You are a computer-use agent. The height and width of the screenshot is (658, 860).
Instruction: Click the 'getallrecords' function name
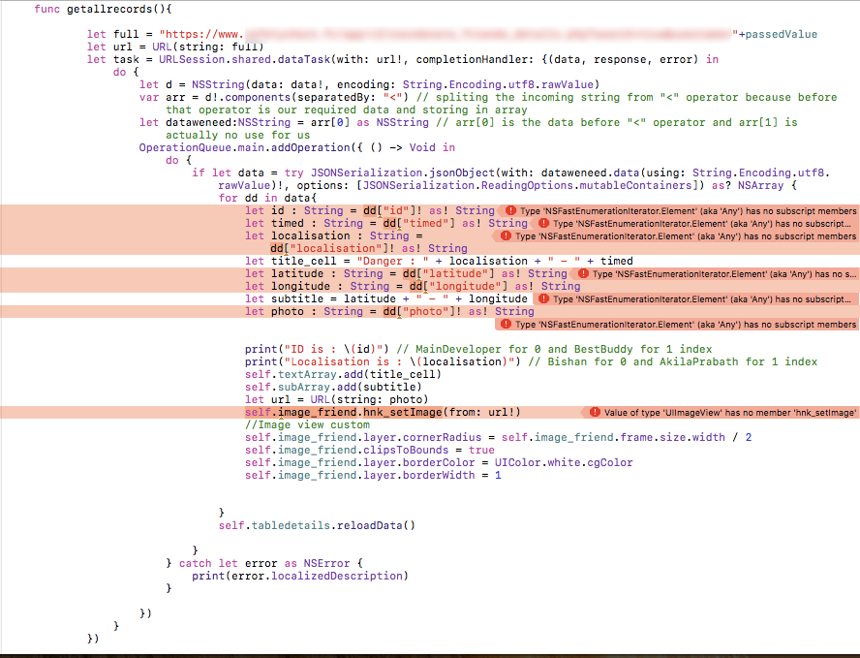[x=109, y=9]
